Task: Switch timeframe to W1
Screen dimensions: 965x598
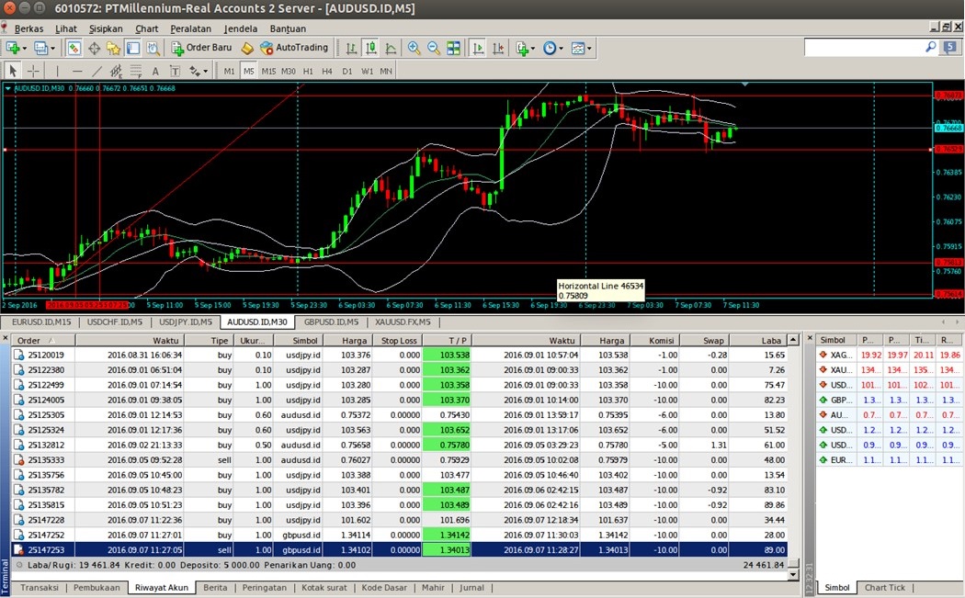Action: 367,72
